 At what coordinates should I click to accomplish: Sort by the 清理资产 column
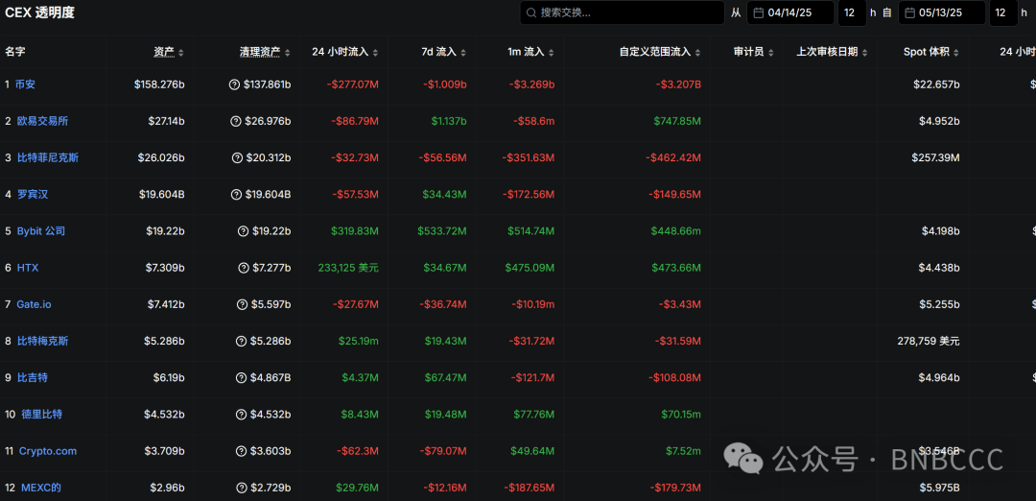[x=265, y=52]
